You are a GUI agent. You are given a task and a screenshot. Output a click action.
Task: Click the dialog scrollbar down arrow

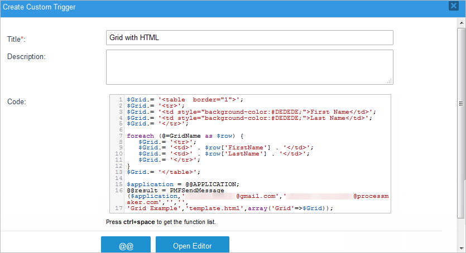pyautogui.click(x=461, y=249)
